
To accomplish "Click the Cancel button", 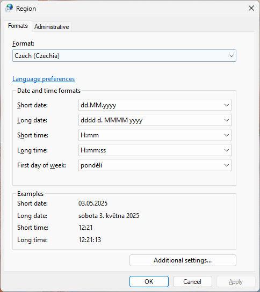I will (x=192, y=282).
